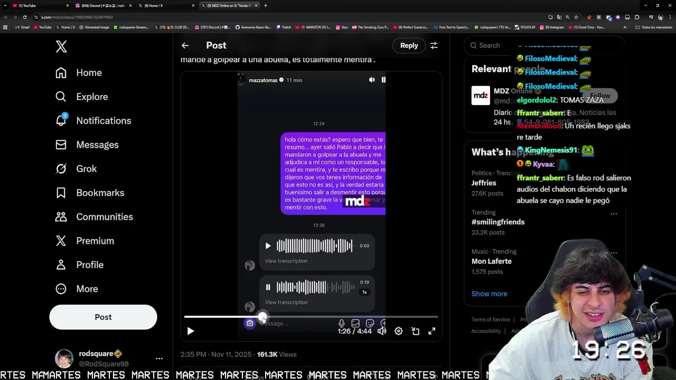Open Premium in the sidebar
This screenshot has width=676, height=380.
84,241
